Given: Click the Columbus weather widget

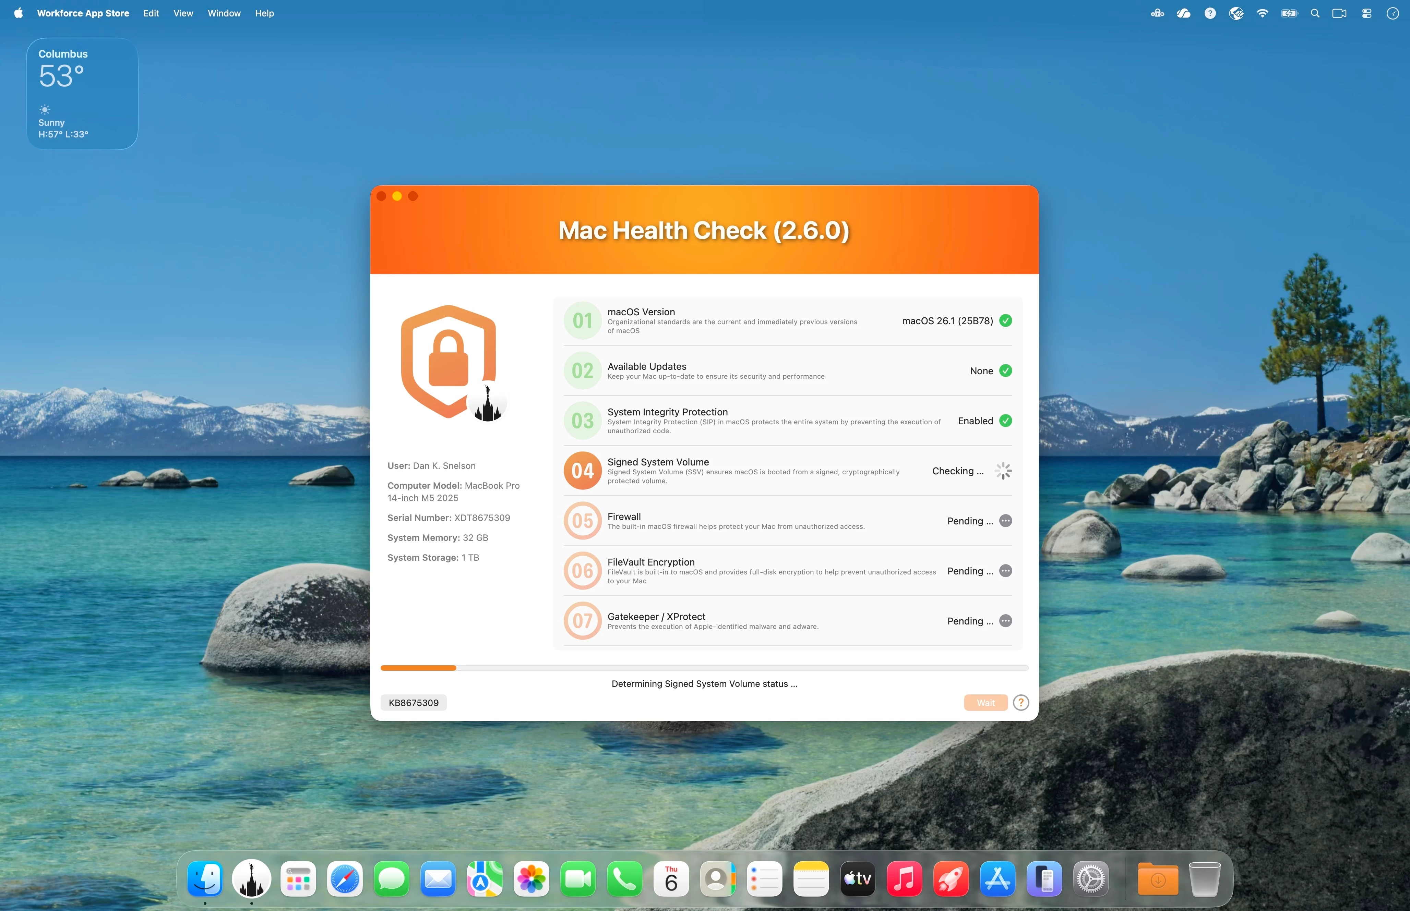Looking at the screenshot, I should 82,94.
